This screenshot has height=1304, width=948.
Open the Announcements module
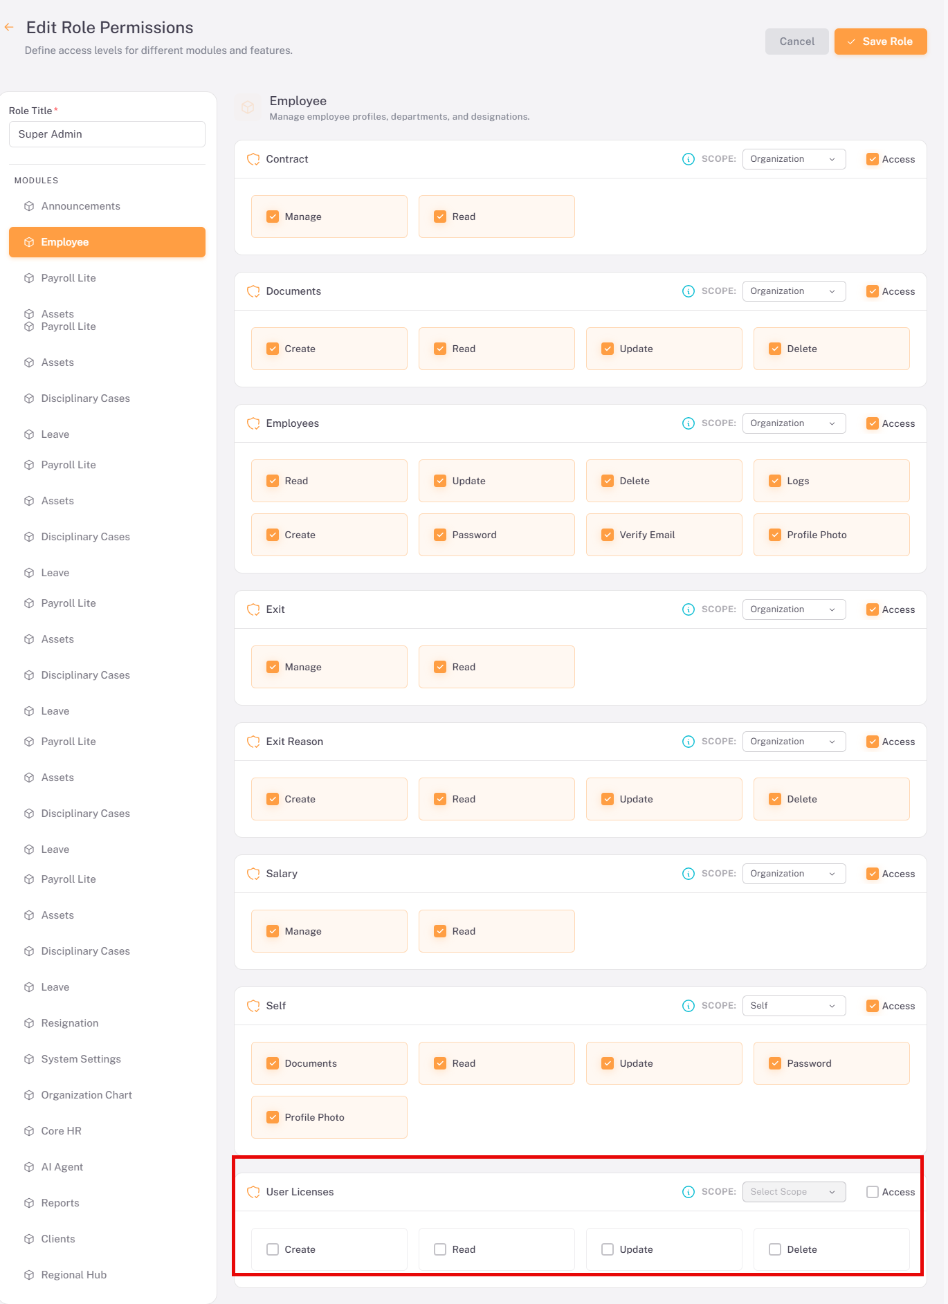[x=107, y=206]
